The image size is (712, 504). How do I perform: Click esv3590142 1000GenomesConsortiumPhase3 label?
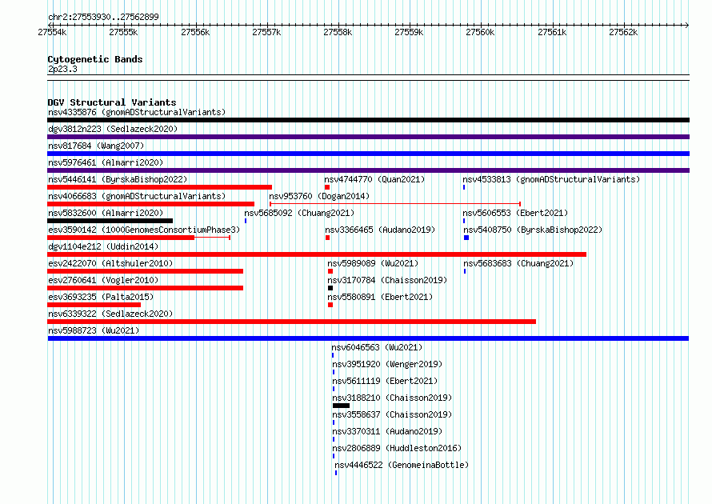tap(144, 230)
